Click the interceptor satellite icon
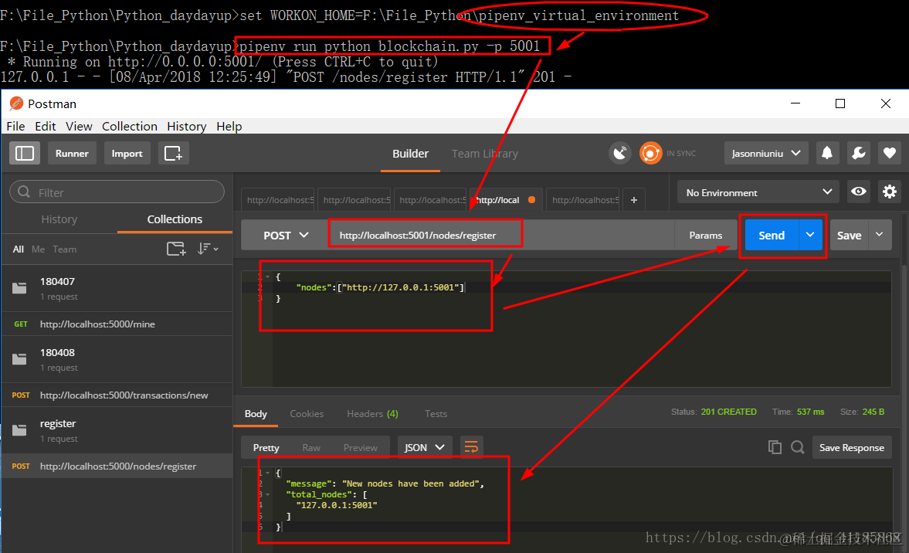The height and width of the screenshot is (553, 909). (x=620, y=154)
